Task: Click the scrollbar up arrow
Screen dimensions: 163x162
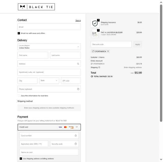Action: click(x=161, y=2)
